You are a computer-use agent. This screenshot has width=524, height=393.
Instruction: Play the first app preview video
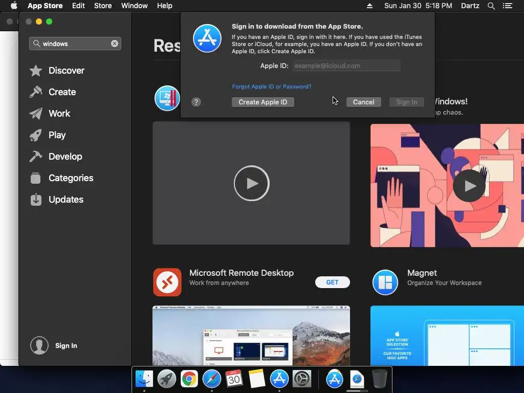(251, 183)
